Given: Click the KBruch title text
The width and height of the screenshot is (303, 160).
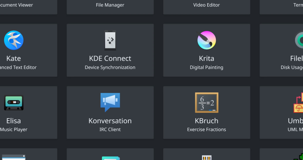Looking at the screenshot, I should pyautogui.click(x=206, y=121).
